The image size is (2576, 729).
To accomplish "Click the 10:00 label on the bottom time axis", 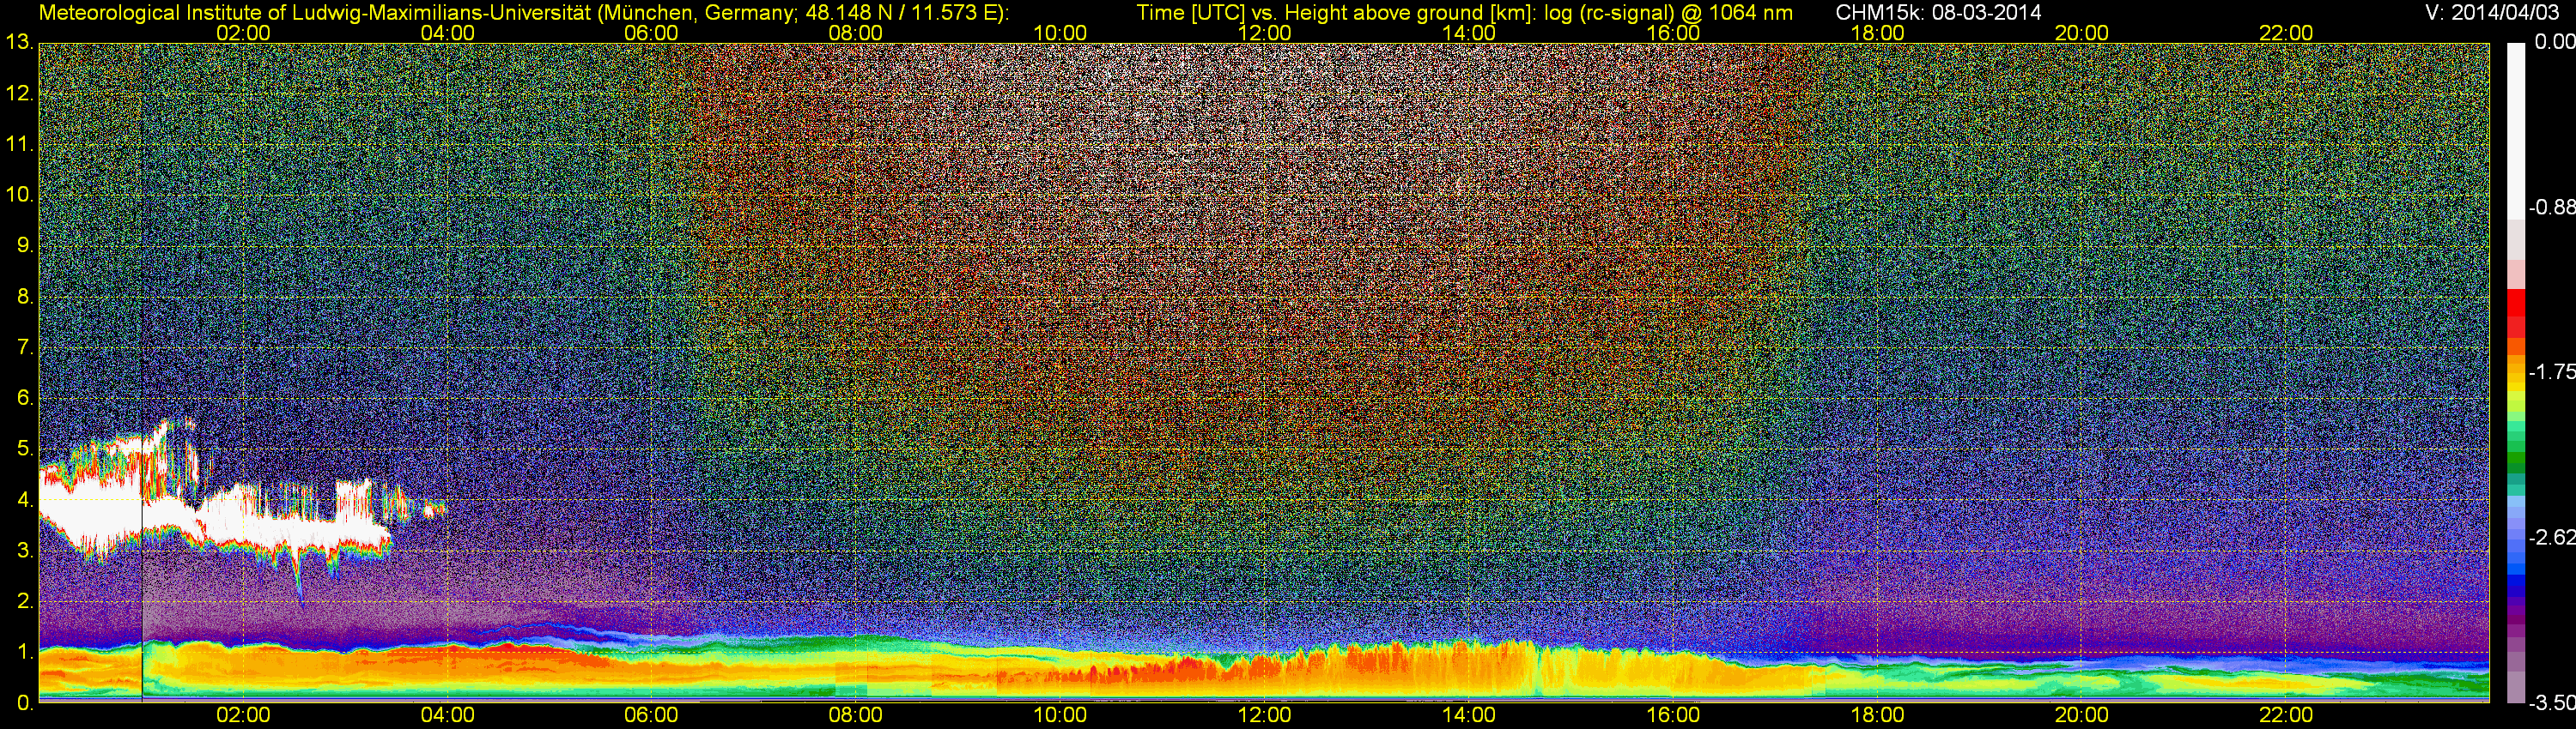I will click(1060, 715).
